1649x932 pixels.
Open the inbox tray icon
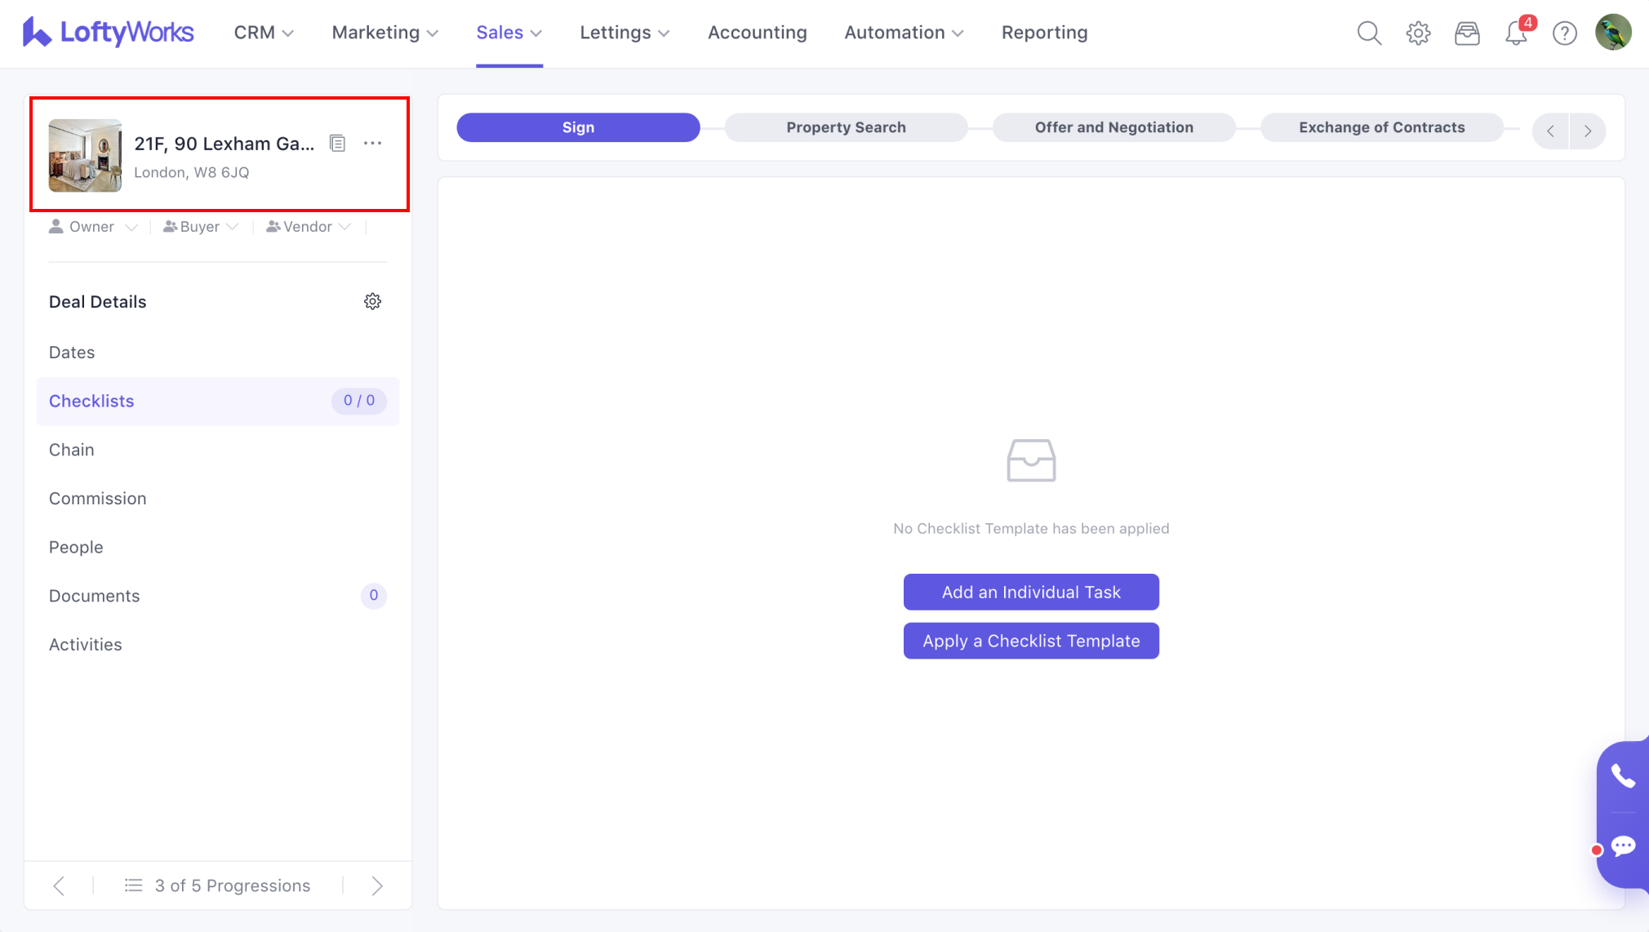coord(1467,33)
